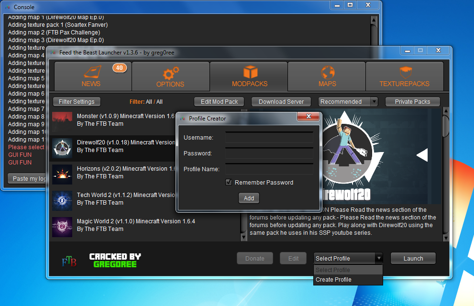Viewport: 474px width, 306px height.
Task: Click the Direwolf20 modpack icon
Action: coord(62,148)
